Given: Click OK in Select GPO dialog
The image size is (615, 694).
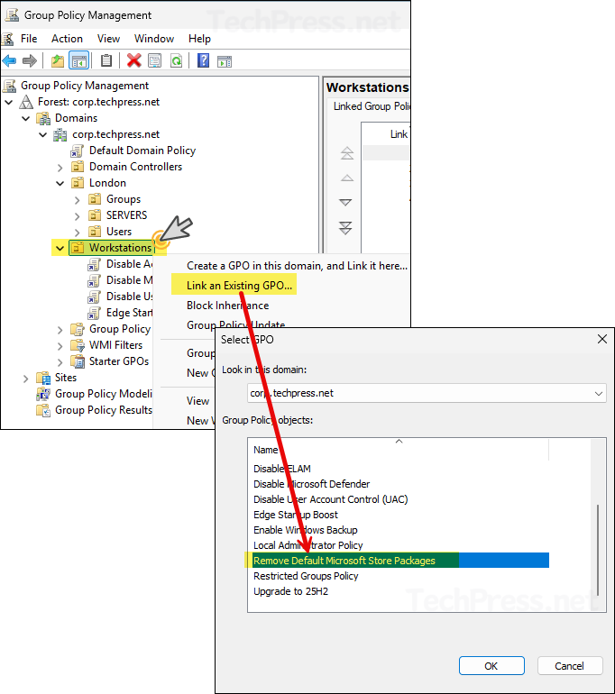Looking at the screenshot, I should click(x=491, y=666).
